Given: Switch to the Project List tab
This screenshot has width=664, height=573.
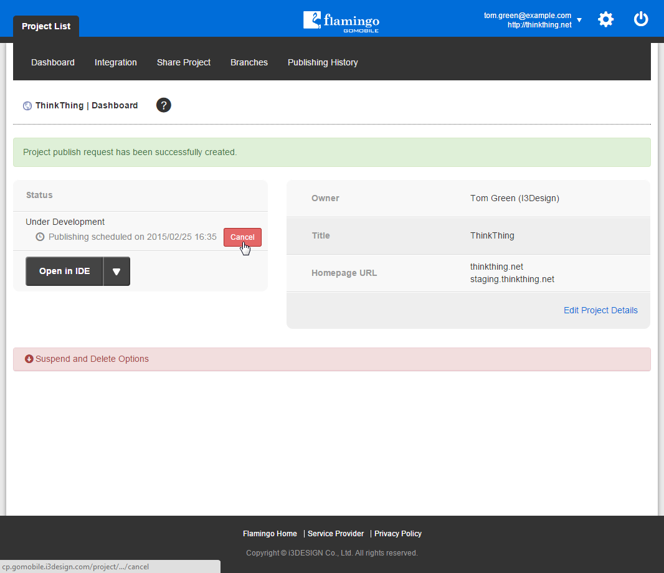Looking at the screenshot, I should tap(46, 26).
